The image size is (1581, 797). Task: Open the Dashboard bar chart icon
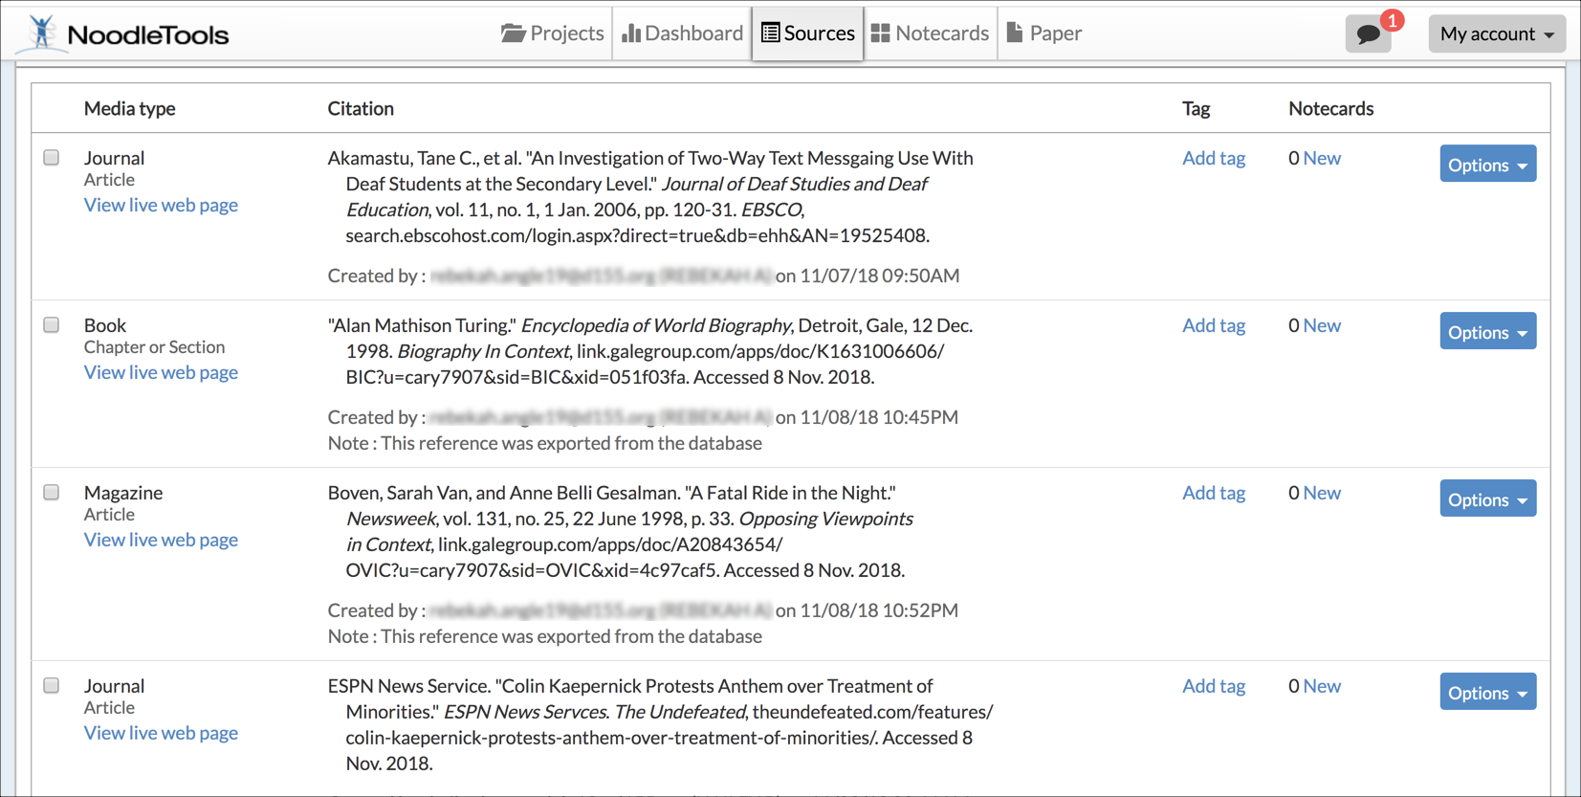[631, 33]
